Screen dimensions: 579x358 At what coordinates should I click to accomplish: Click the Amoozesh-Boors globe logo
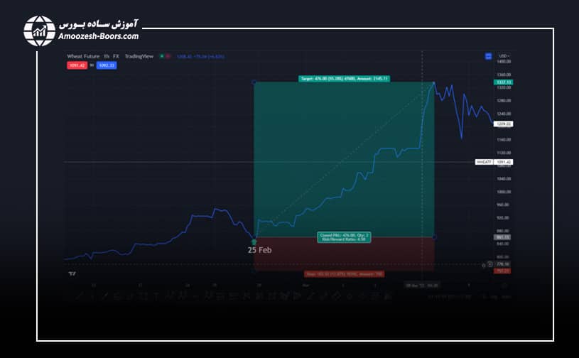tap(39, 30)
